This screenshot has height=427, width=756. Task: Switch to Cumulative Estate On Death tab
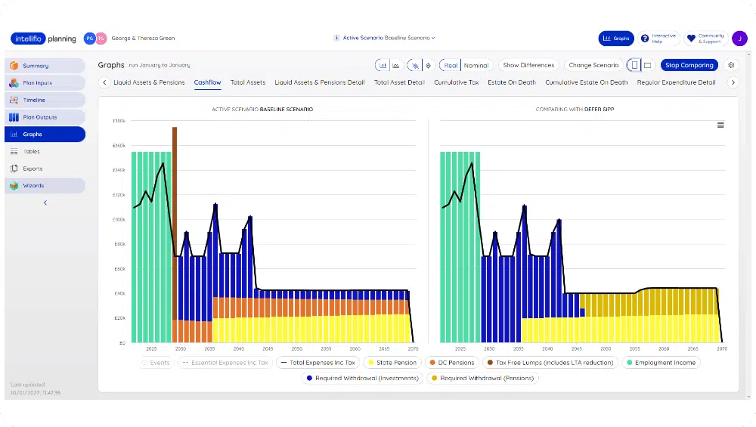coord(587,82)
